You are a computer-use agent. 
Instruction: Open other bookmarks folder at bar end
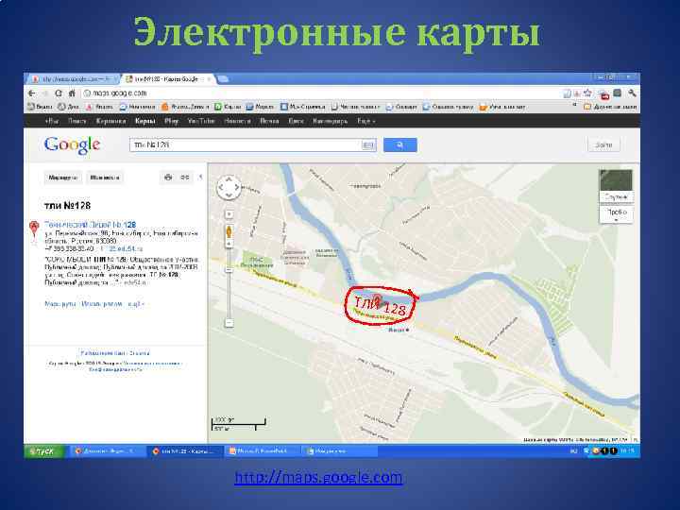coord(610,106)
